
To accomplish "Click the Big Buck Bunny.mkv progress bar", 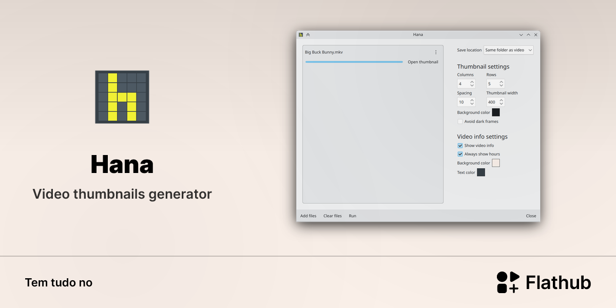I will pos(354,62).
